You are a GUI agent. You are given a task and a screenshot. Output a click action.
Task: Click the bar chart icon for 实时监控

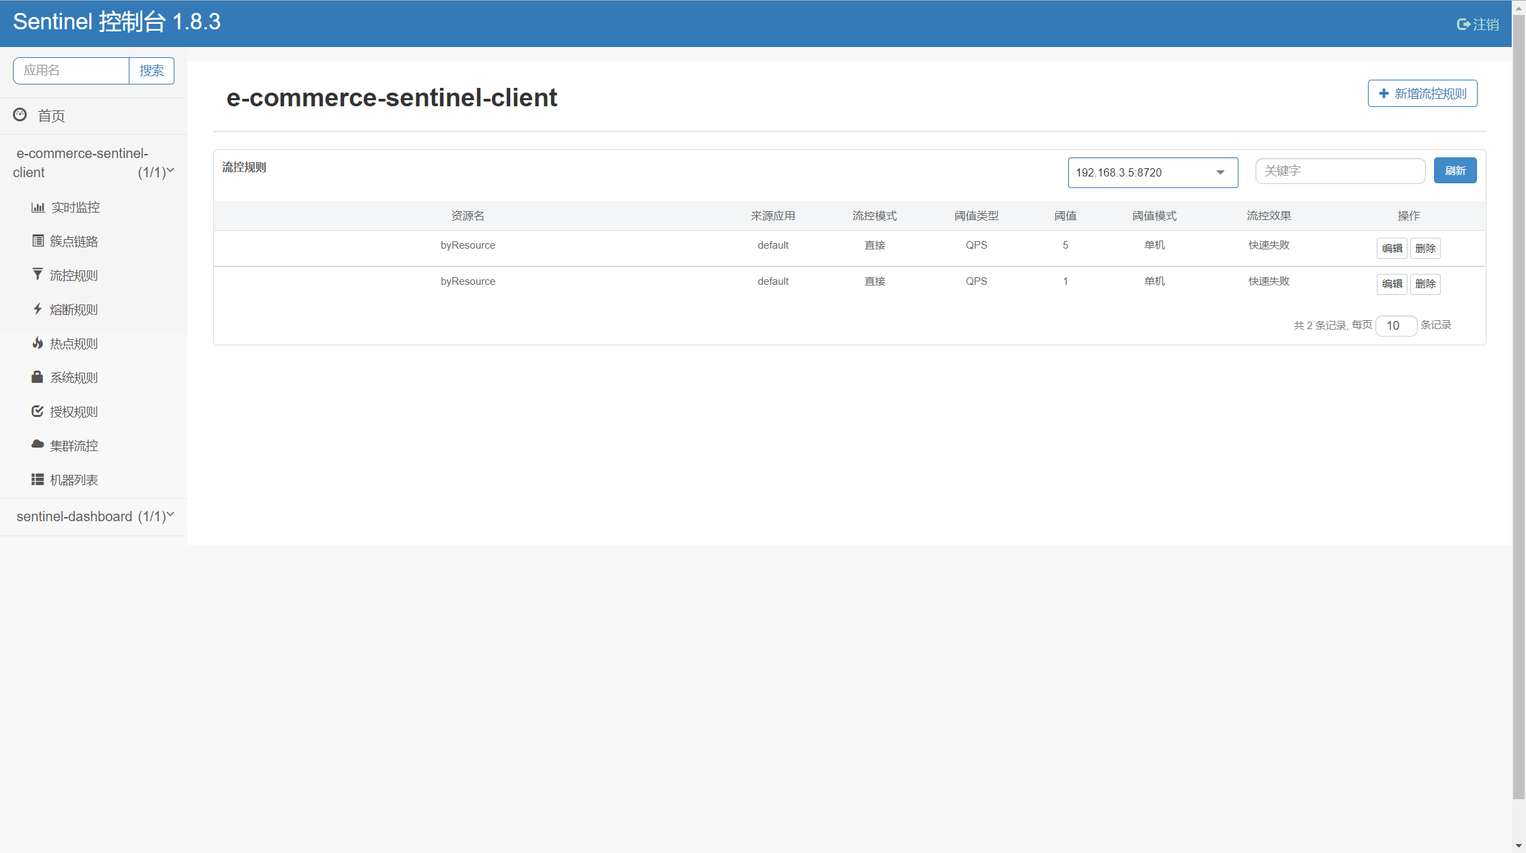[37, 207]
